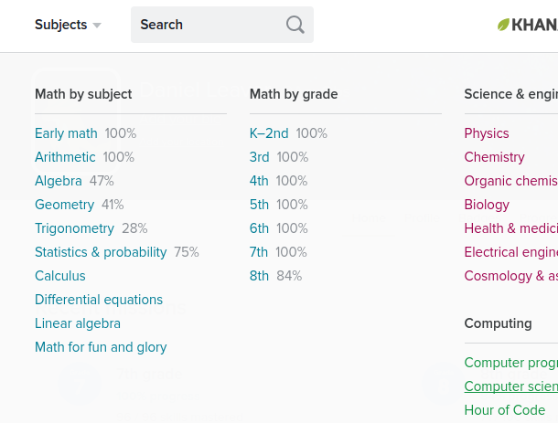558x423 pixels.
Task: Open the Geometry subject link
Action: click(64, 205)
